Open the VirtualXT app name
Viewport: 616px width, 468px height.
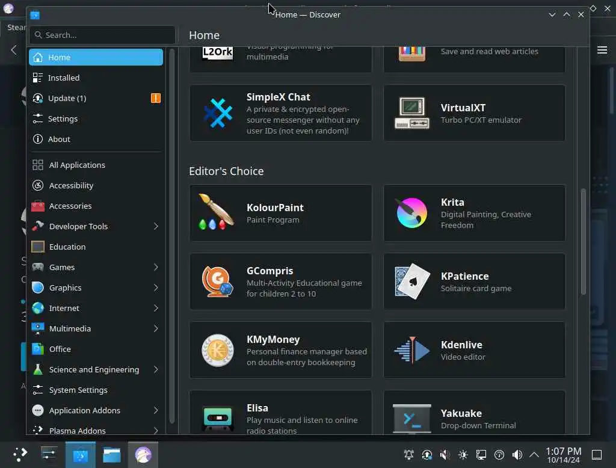pyautogui.click(x=463, y=108)
